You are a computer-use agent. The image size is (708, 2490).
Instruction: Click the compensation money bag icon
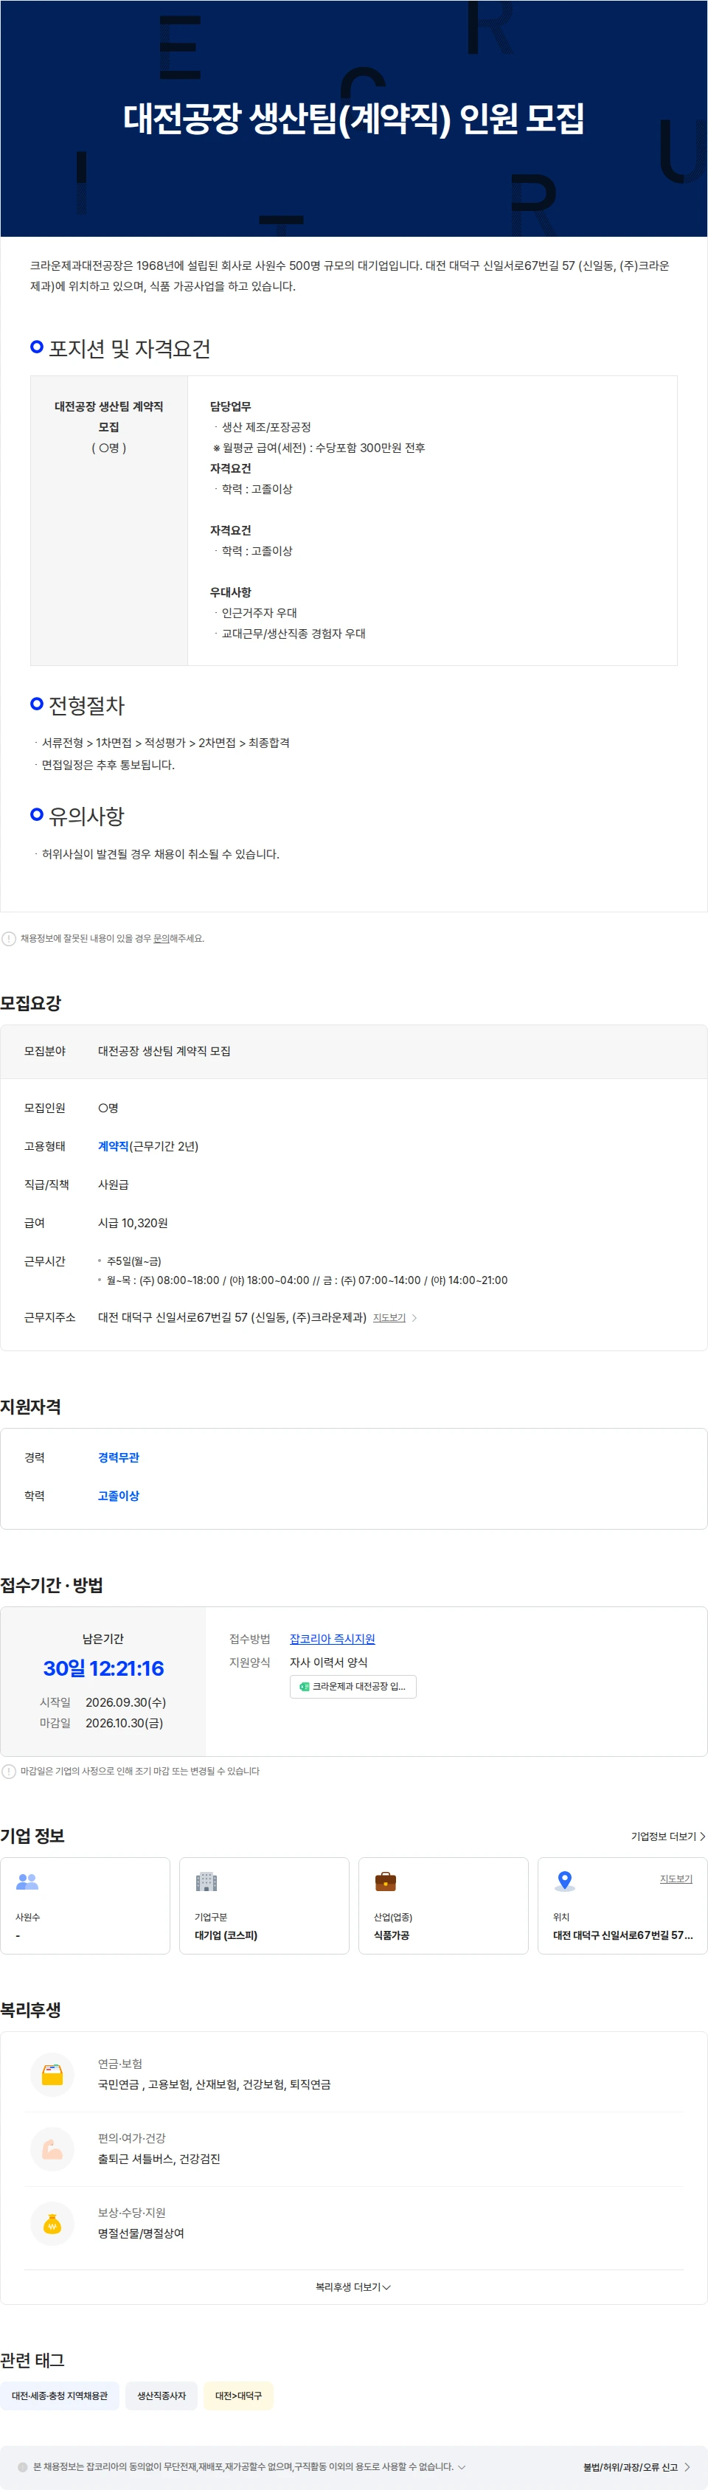[x=52, y=2223]
